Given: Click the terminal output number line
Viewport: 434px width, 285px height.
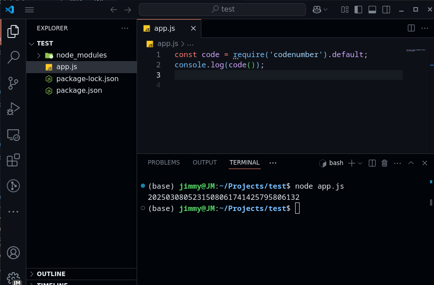Looking at the screenshot, I should (x=224, y=197).
